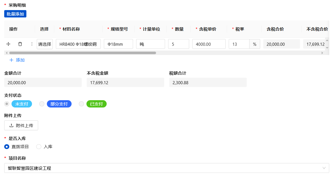Click the 批量添加 button
334x174 pixels.
(x=15, y=14)
